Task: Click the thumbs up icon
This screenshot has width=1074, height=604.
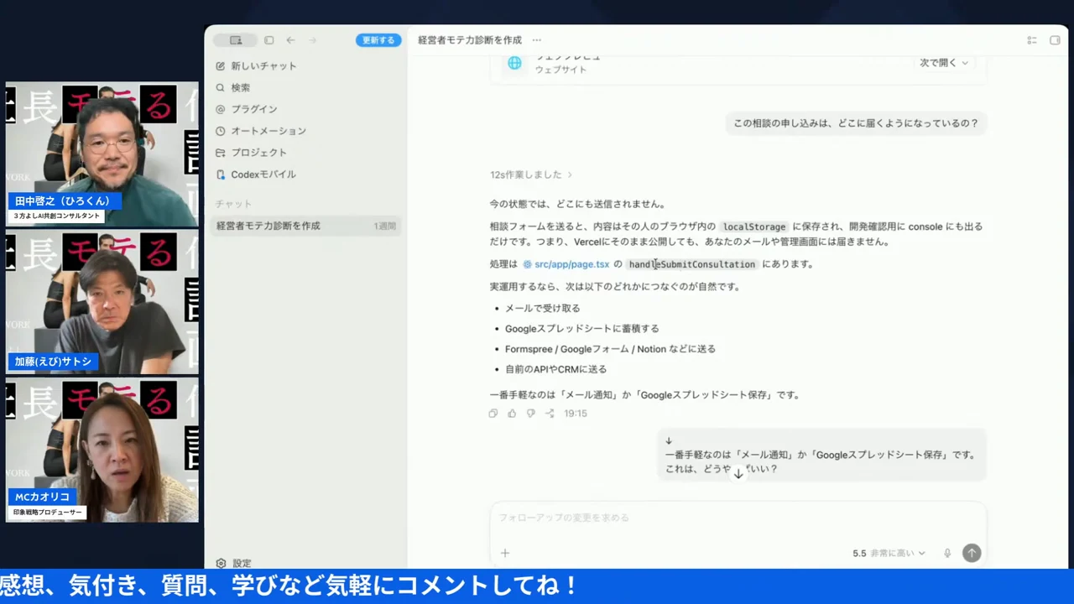Action: [x=512, y=414]
